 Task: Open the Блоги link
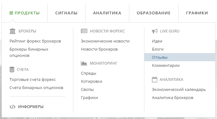158,49
